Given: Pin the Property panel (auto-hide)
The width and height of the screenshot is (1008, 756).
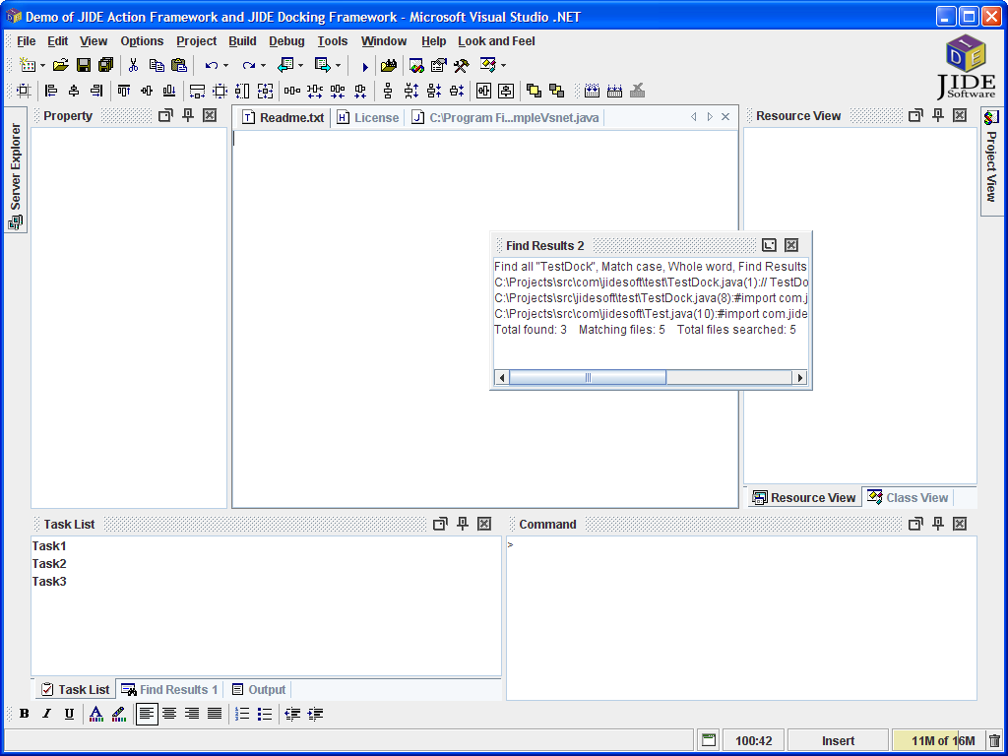Looking at the screenshot, I should [x=188, y=115].
